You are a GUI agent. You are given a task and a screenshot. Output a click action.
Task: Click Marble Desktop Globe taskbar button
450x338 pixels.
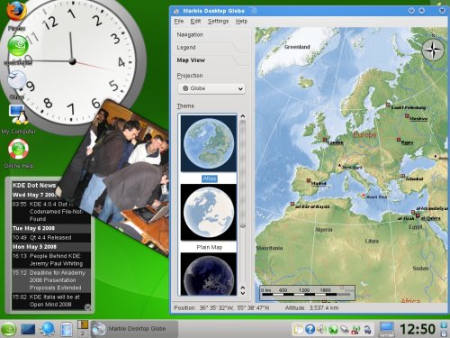(134, 329)
